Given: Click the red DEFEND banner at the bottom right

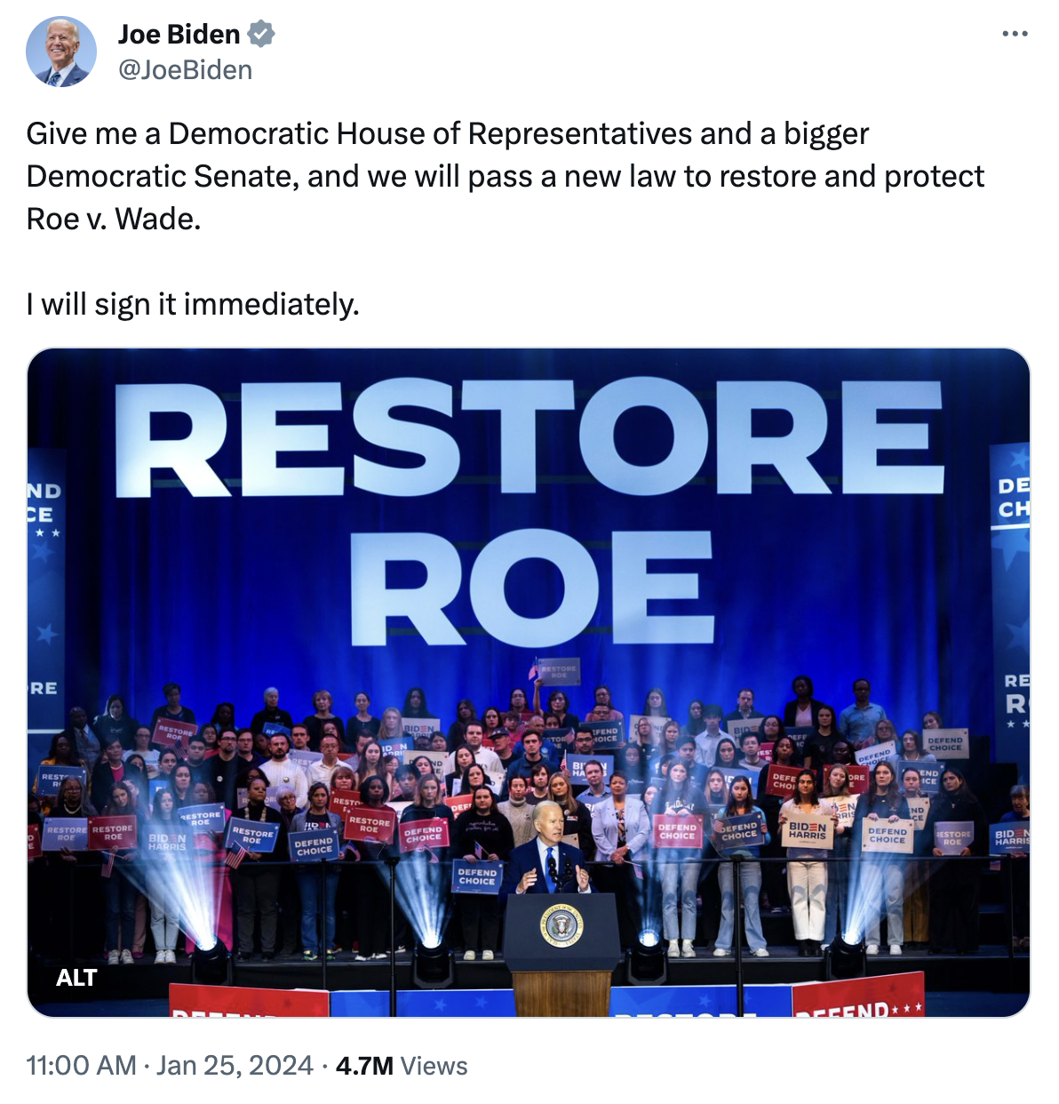Looking at the screenshot, I should (x=858, y=996).
